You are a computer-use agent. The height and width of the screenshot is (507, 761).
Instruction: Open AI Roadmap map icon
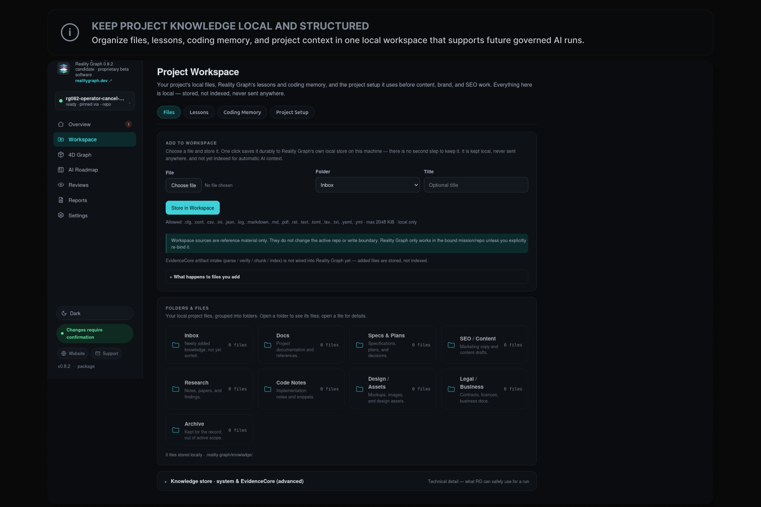tap(61, 170)
